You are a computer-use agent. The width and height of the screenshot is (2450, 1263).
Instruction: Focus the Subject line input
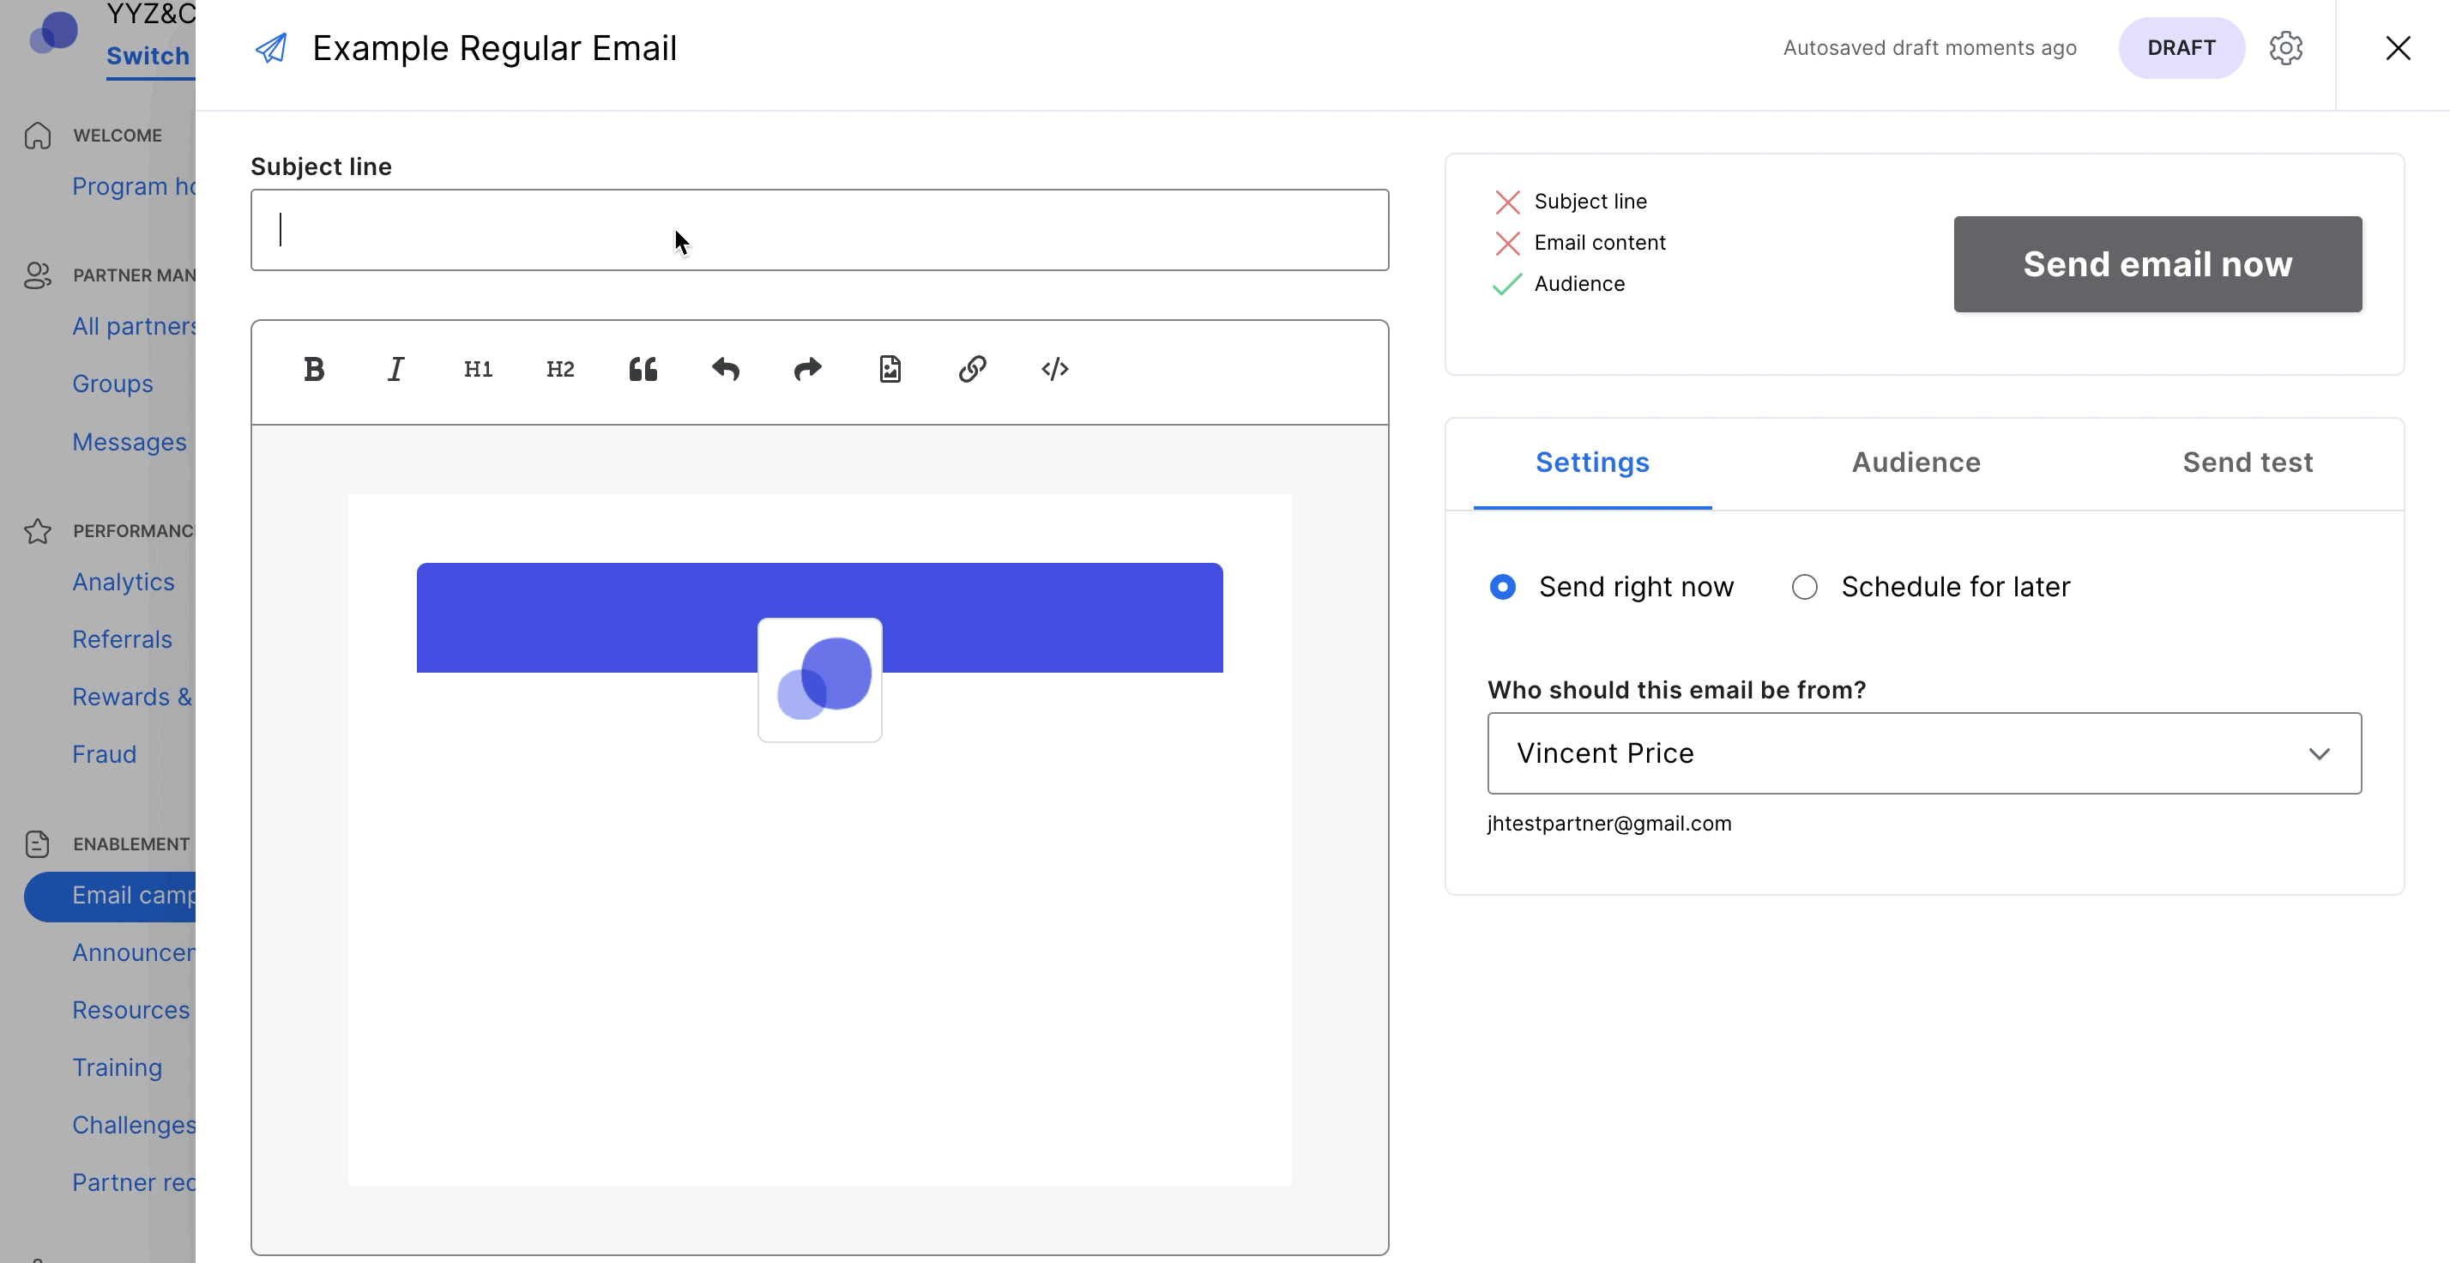tap(819, 230)
